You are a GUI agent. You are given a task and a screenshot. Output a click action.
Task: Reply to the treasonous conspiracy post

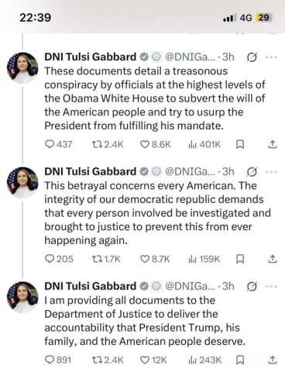pos(58,144)
